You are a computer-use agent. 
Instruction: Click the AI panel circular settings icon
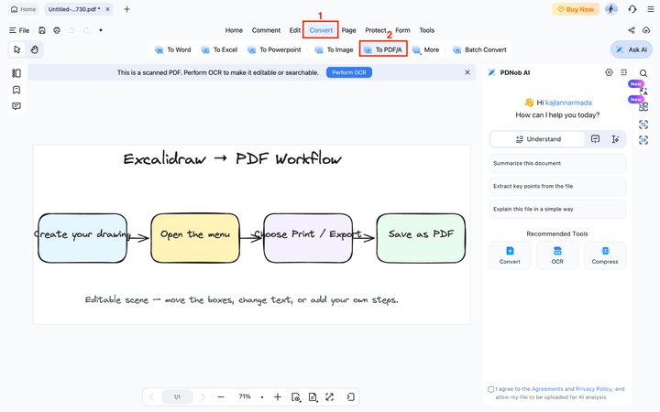[609, 72]
